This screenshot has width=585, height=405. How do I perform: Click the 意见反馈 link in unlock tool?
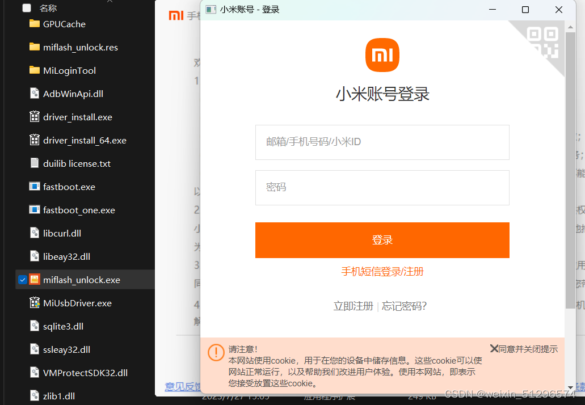tap(183, 387)
